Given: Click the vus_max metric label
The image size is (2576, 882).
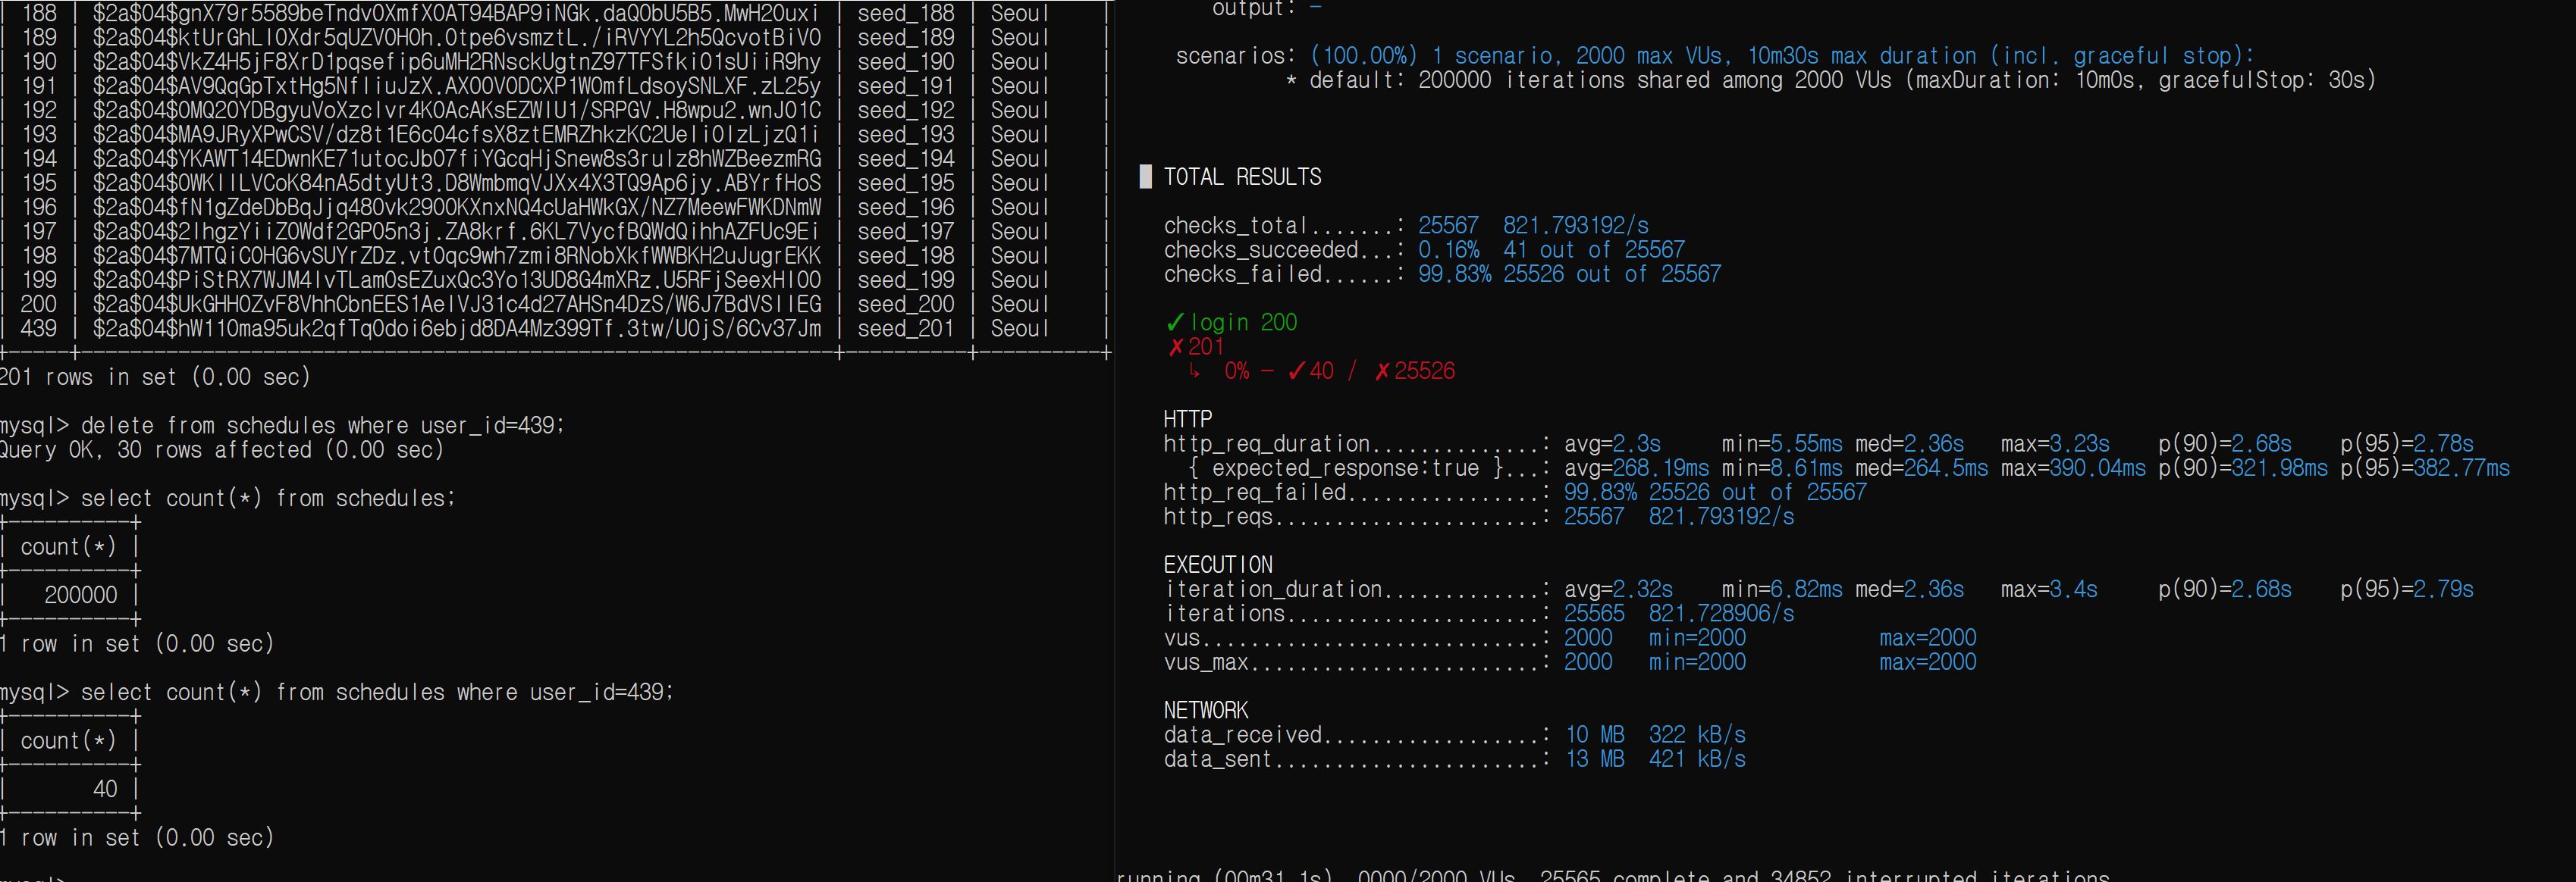Looking at the screenshot, I should 1206,662.
